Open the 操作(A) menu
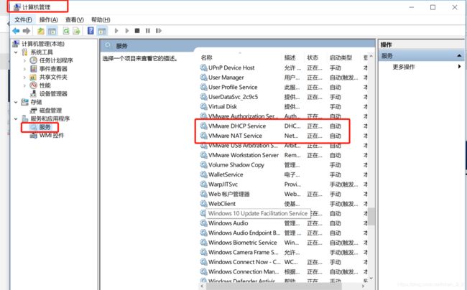Screen dimensions: 467x290 (x=49, y=19)
